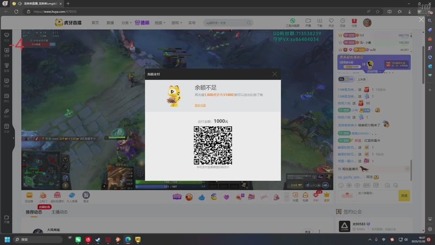The width and height of the screenshot is (435, 245).
Task: Switch to the 推荐动态 tab
Action: [x=34, y=212]
